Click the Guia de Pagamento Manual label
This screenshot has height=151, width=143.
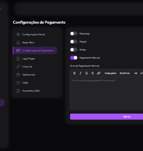click(85, 66)
